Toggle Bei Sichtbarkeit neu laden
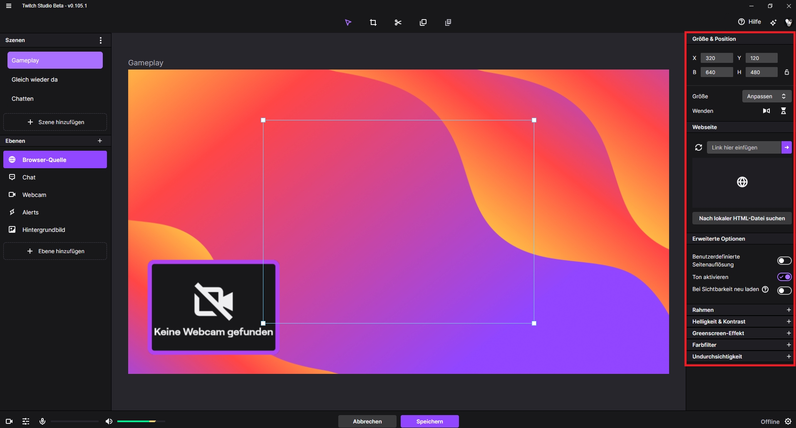Image resolution: width=796 pixels, height=428 pixels. (x=784, y=290)
